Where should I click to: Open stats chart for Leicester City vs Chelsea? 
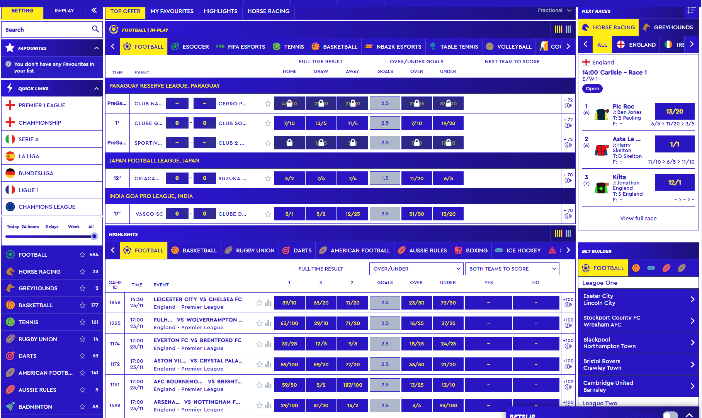pos(268,303)
